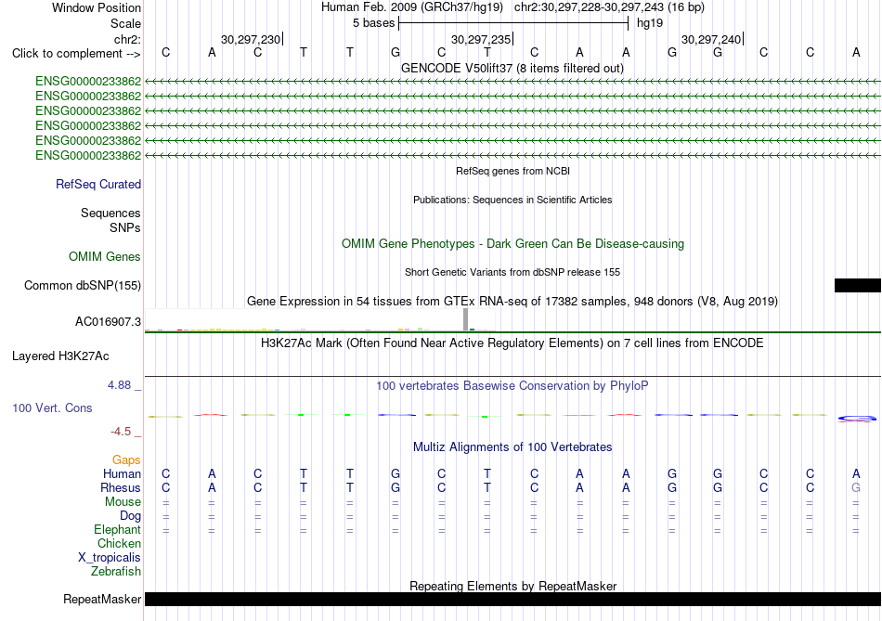Click the RepeatMasker track label
The height and width of the screenshot is (621, 882).
coord(102,599)
